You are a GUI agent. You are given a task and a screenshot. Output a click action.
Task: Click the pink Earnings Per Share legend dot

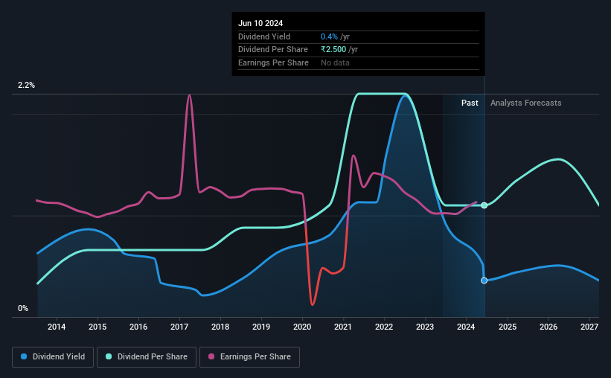click(x=211, y=356)
